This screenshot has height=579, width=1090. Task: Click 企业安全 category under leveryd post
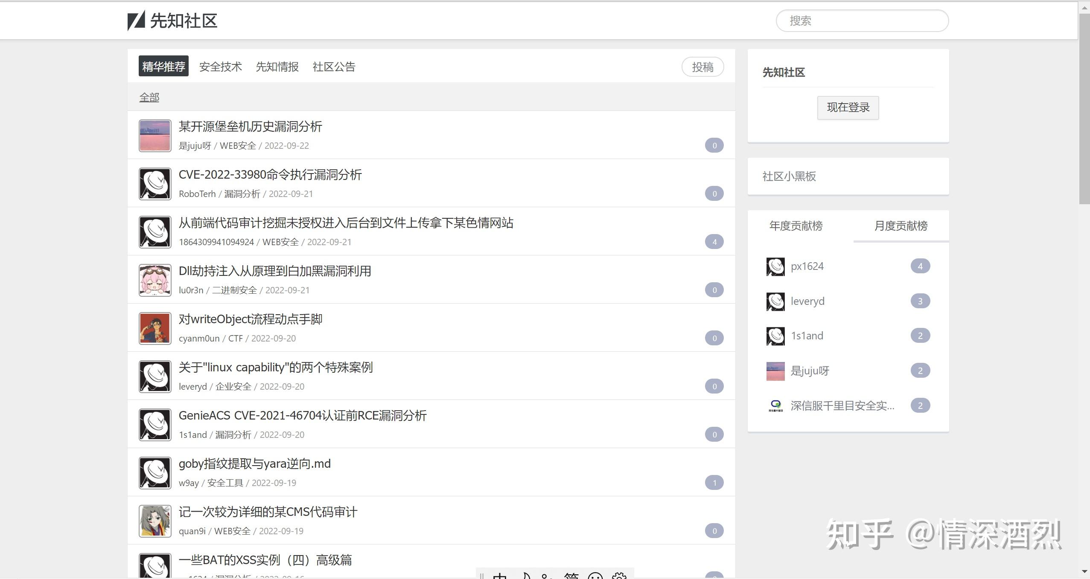click(233, 386)
